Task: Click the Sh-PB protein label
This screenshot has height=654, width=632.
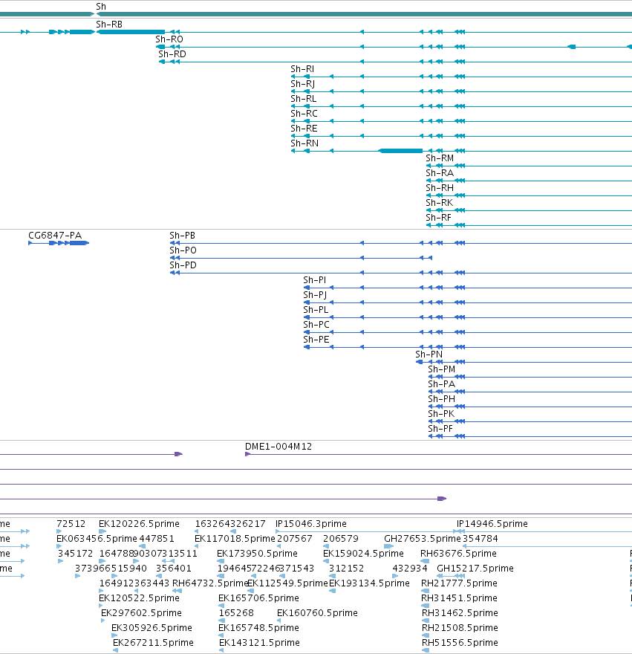Action: (182, 236)
